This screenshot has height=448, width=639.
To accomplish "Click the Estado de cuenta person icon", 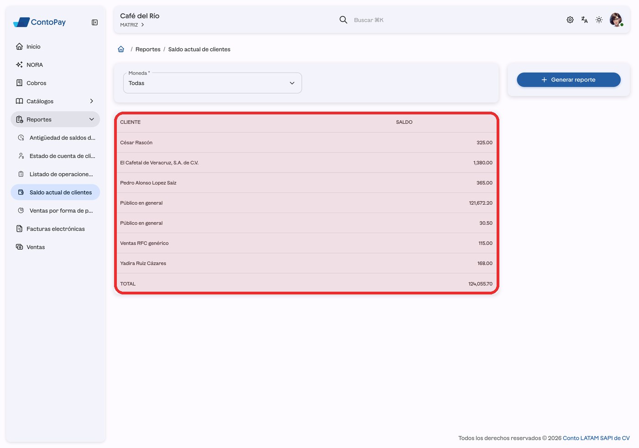I will coord(21,156).
